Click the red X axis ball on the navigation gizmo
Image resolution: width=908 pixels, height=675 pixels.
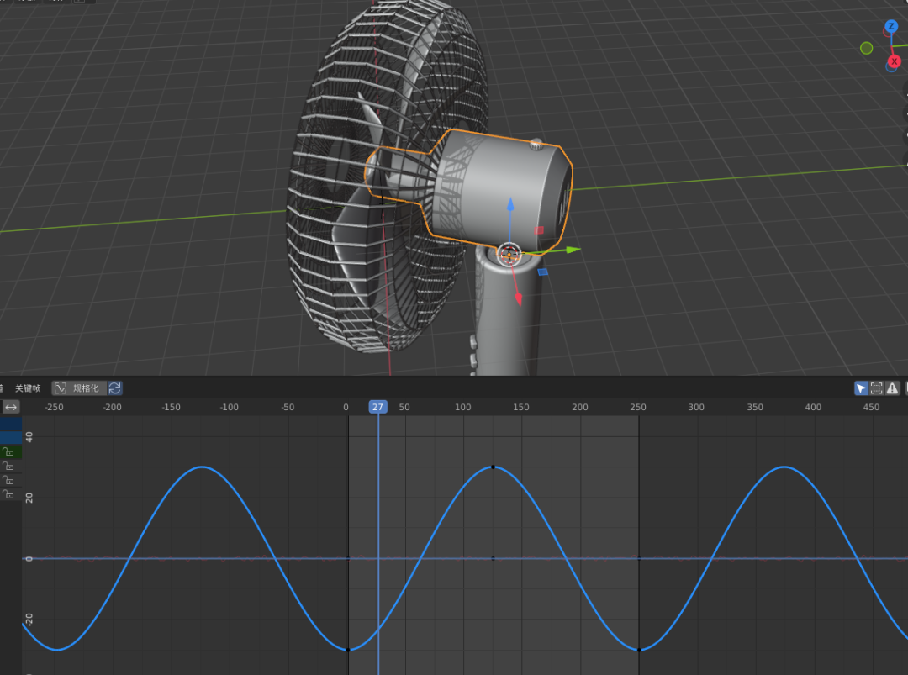click(x=895, y=61)
